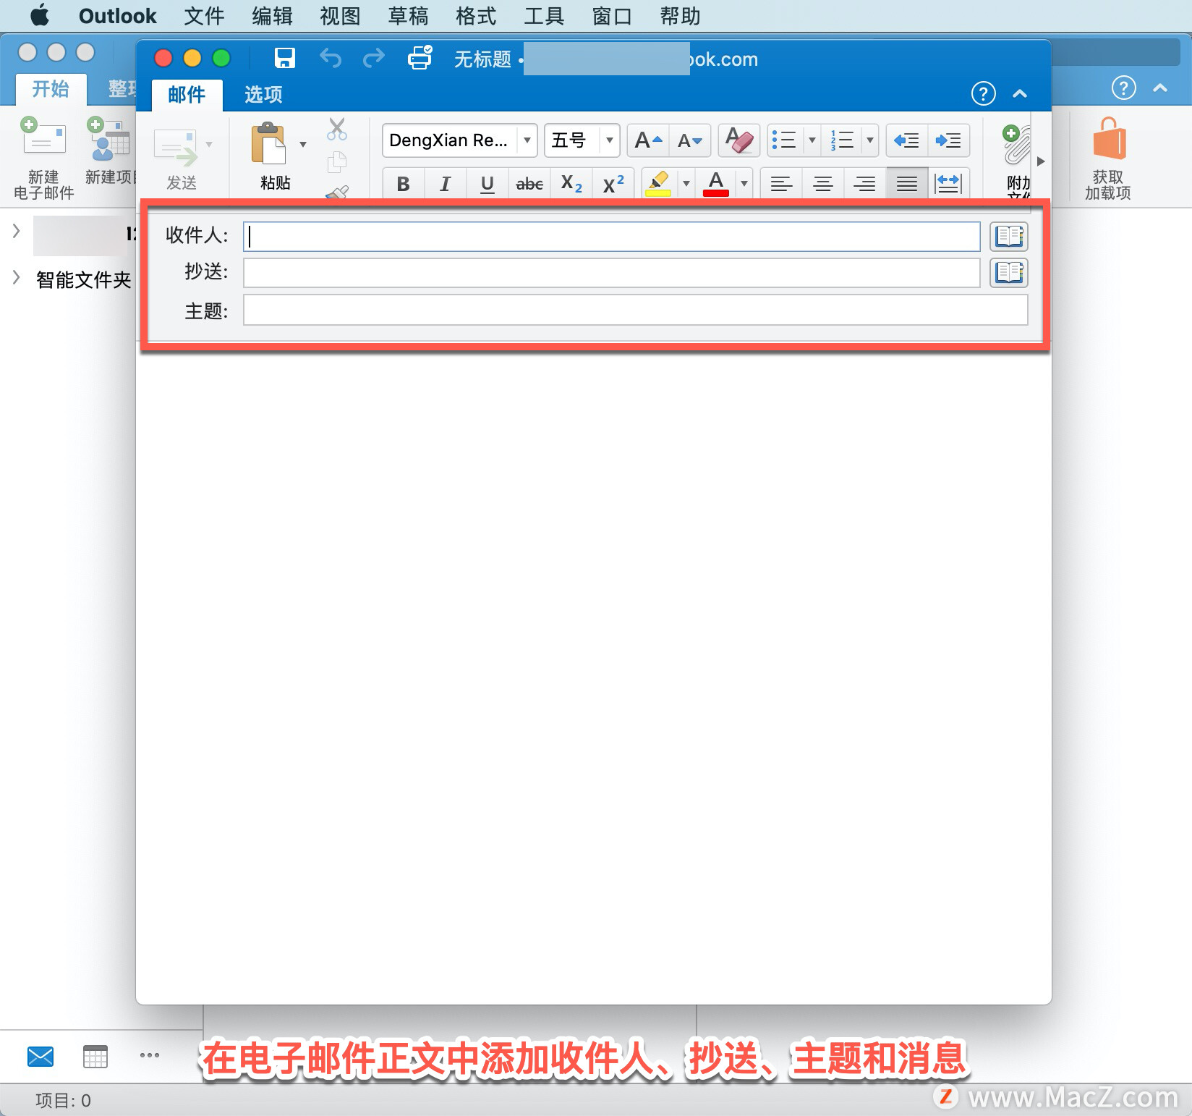Viewport: 1192px width, 1116px height.
Task: Decrease font size with A down button
Action: click(690, 140)
